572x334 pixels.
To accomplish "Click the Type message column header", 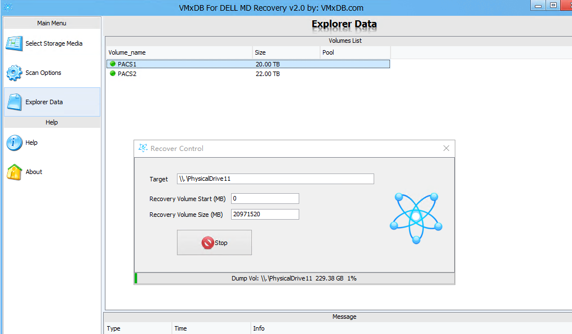I will pos(138,328).
